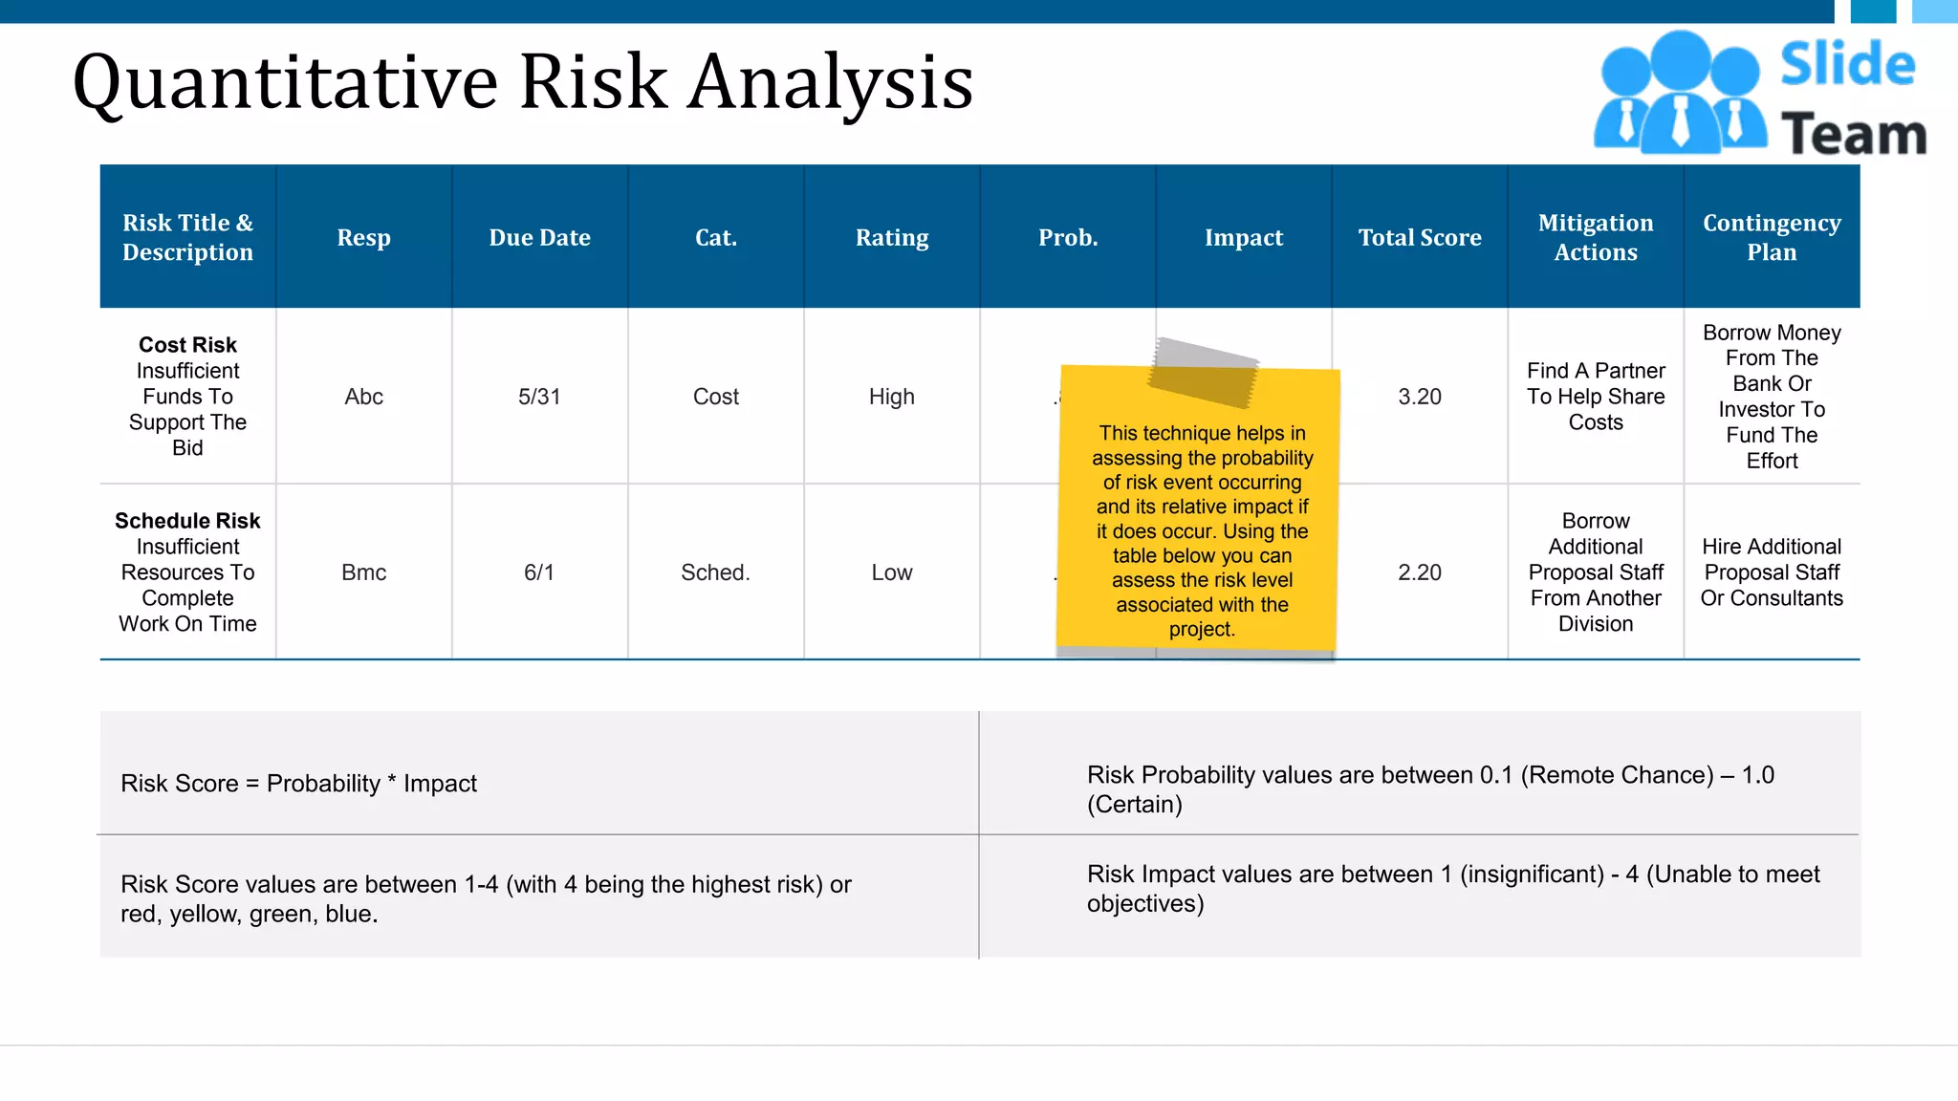Click the 5/31 due date cell
The height and width of the screenshot is (1101, 1958).
coord(540,396)
